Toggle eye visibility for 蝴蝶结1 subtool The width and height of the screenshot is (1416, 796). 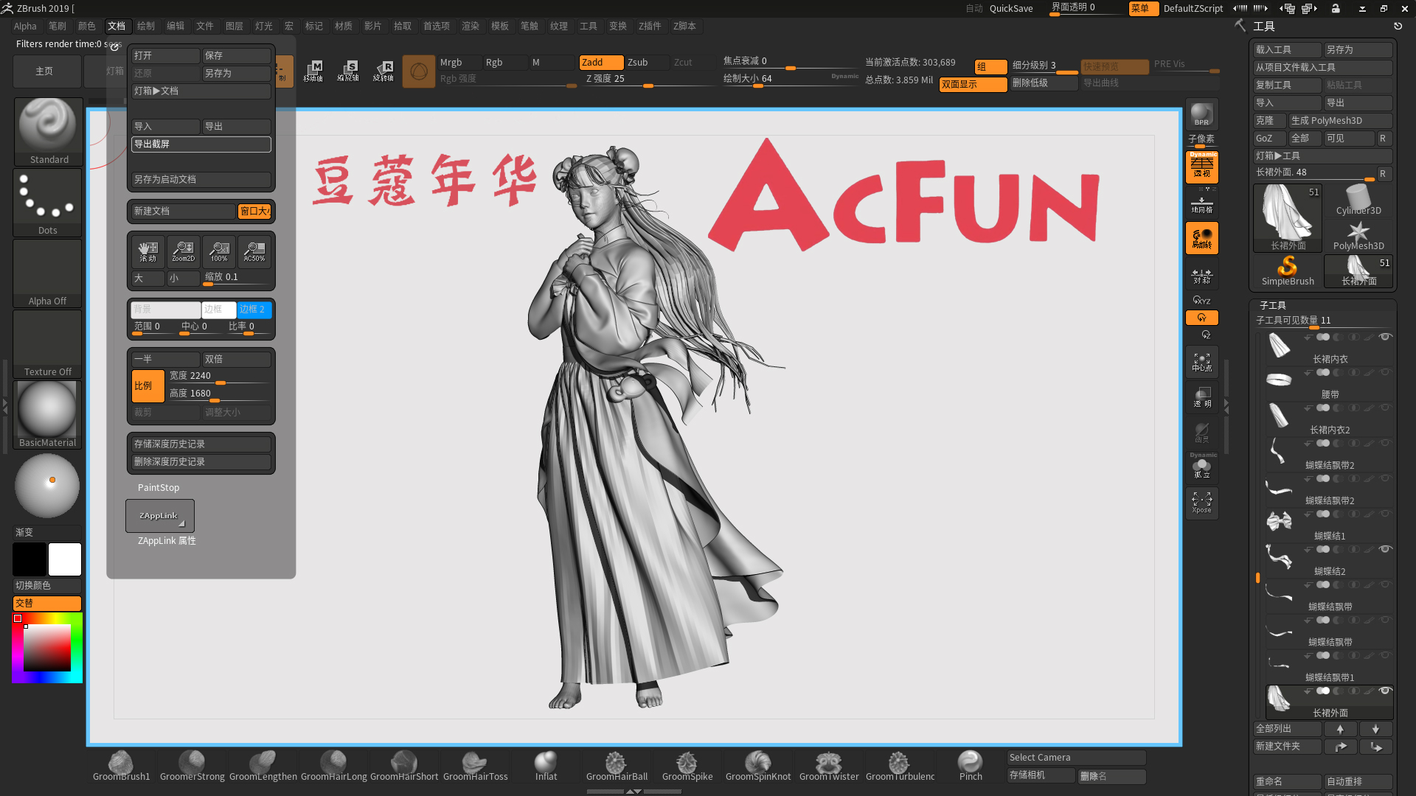[x=1385, y=514]
